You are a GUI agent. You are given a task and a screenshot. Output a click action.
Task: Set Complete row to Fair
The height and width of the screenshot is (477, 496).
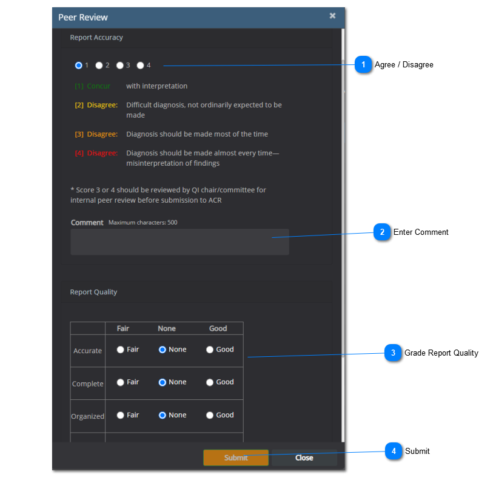click(121, 382)
